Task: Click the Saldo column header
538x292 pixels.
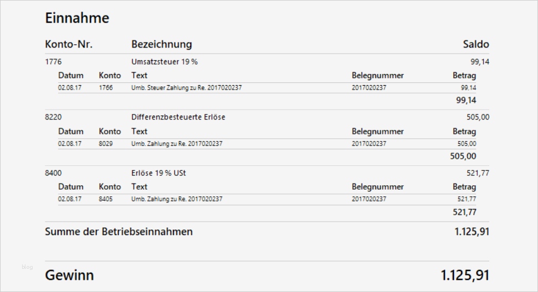Action: coord(476,44)
